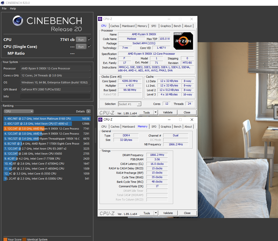The width and height of the screenshot is (278, 241).
Task: Open the File menu in Cinebench
Action: [4, 8]
